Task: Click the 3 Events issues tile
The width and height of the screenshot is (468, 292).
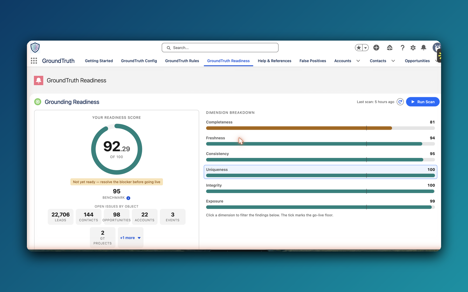Action: 173,217
